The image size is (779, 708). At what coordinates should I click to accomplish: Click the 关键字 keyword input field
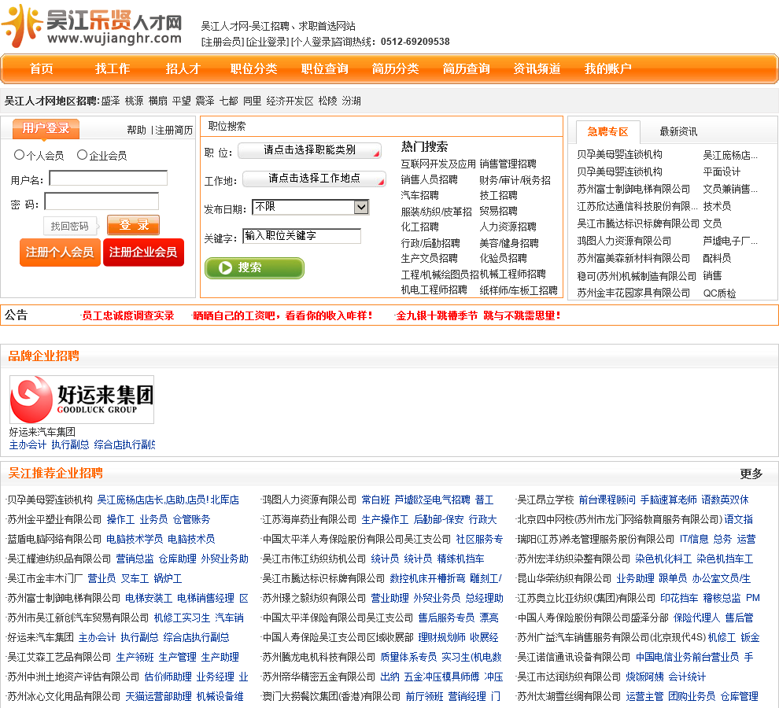[x=302, y=235]
